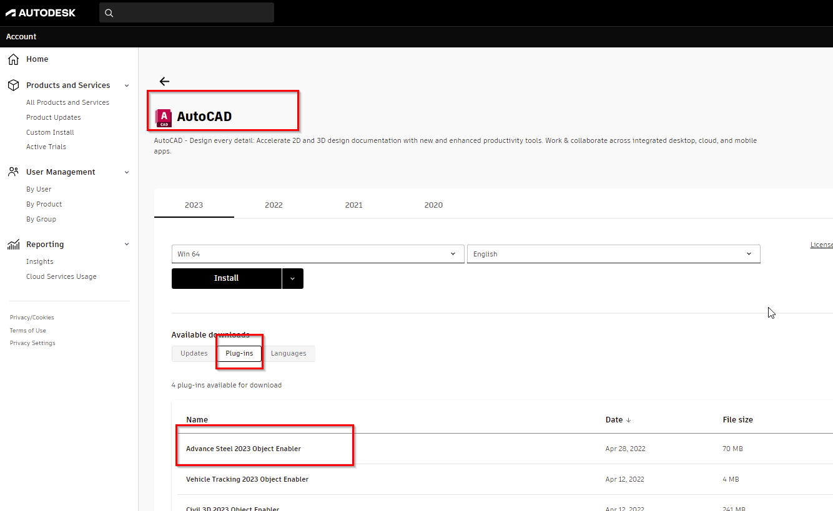Open the Install options dropdown arrow
This screenshot has height=511, width=833.
click(292, 278)
